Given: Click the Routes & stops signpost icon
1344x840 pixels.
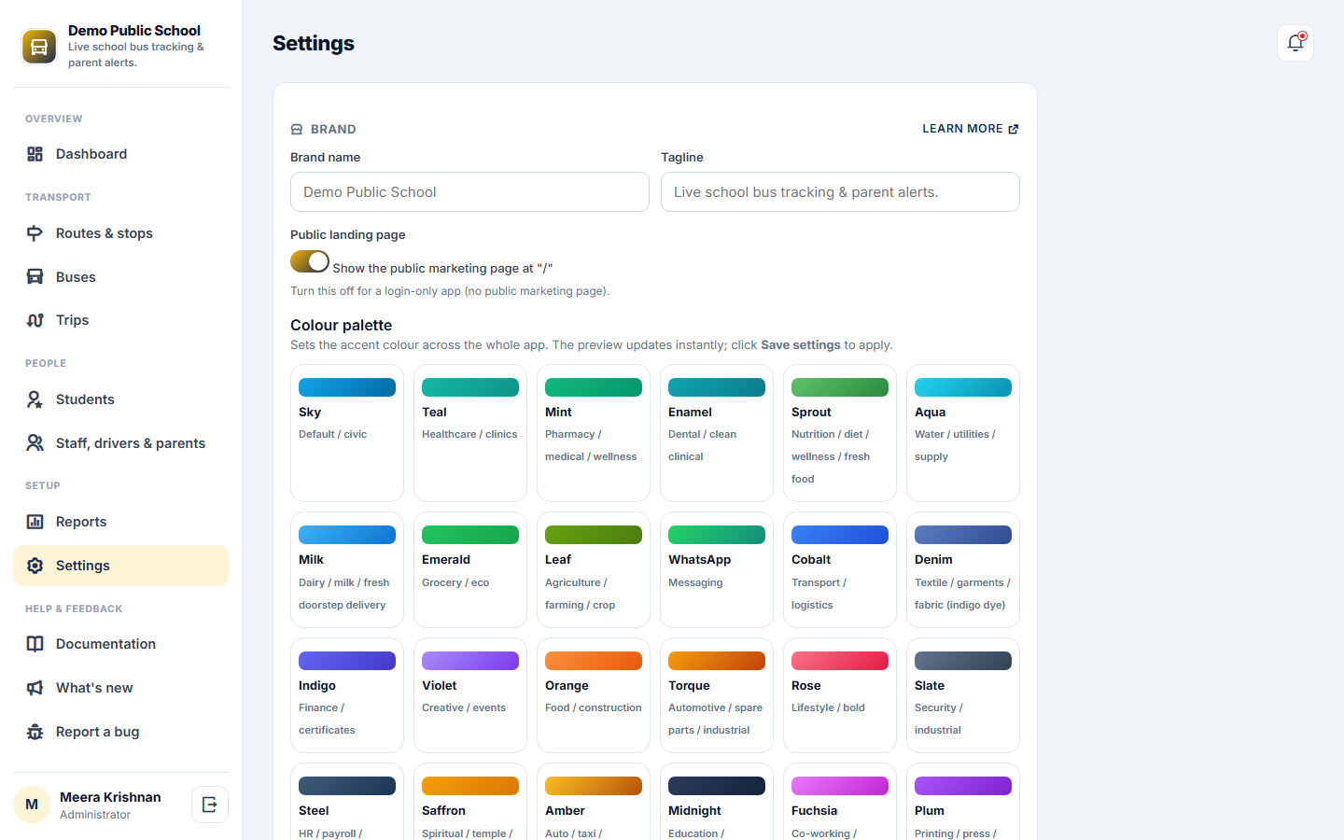Looking at the screenshot, I should (35, 233).
